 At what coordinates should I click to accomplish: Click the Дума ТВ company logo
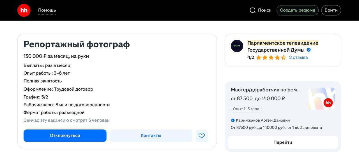[237, 46]
